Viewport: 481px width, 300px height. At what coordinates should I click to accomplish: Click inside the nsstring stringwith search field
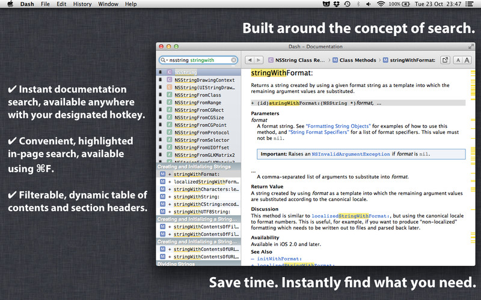tap(198, 60)
